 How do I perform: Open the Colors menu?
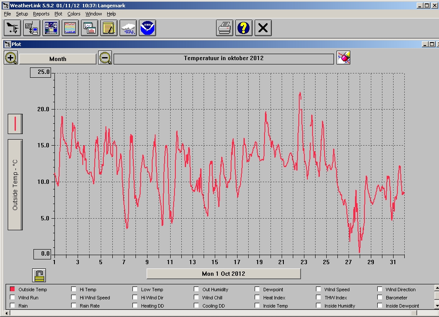(x=74, y=14)
